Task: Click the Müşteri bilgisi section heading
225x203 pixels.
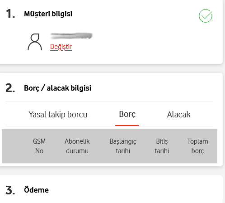Action: (x=48, y=14)
